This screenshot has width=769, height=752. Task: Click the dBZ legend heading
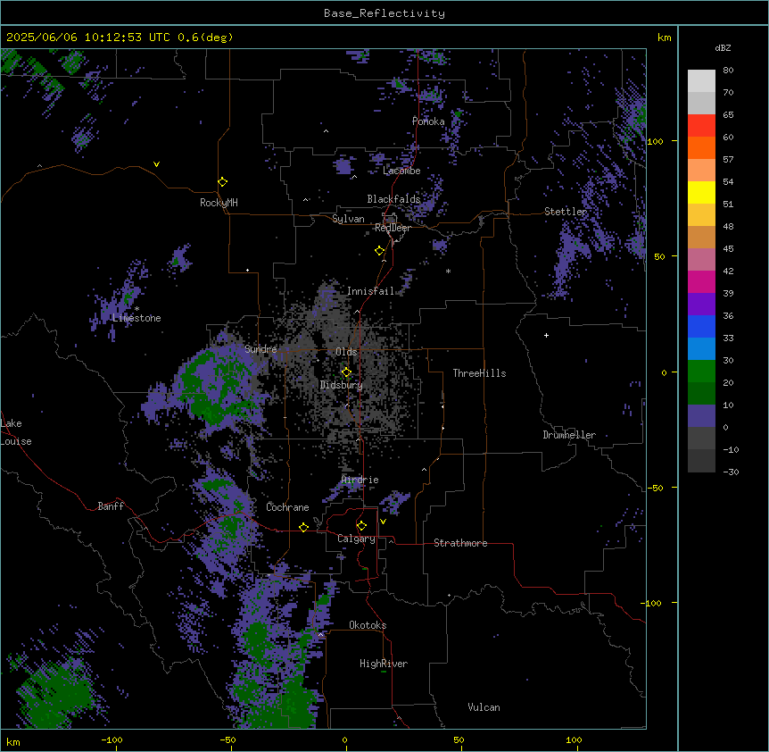[723, 48]
